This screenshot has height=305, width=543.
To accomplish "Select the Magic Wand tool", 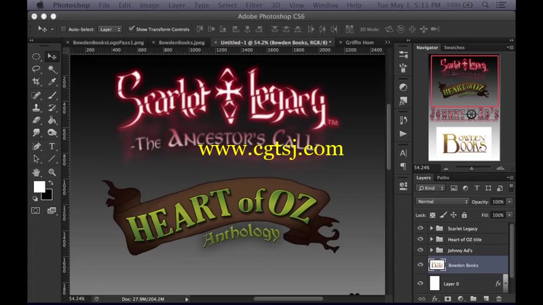I will pyautogui.click(x=52, y=69).
